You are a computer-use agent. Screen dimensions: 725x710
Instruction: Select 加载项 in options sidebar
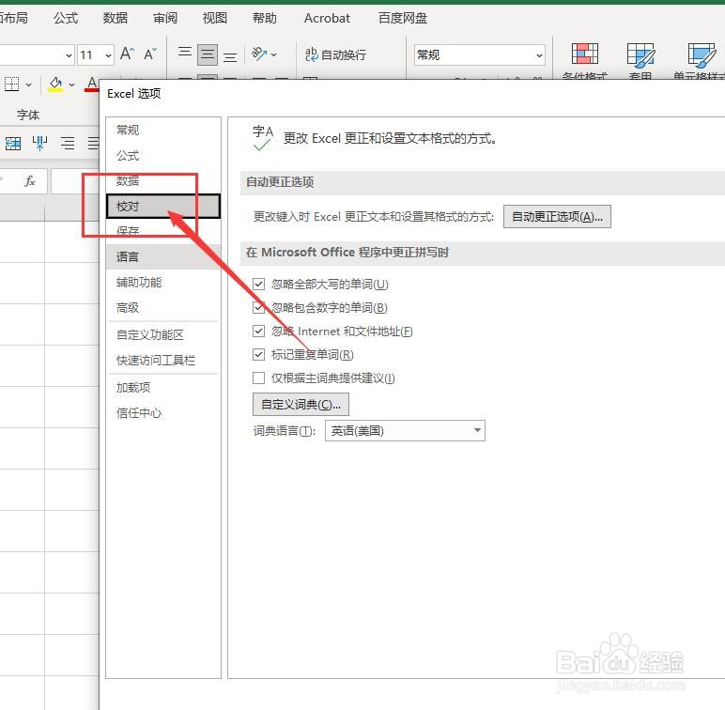coord(163,387)
